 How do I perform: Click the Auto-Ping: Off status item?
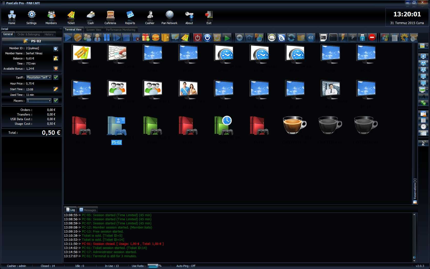[186, 266]
